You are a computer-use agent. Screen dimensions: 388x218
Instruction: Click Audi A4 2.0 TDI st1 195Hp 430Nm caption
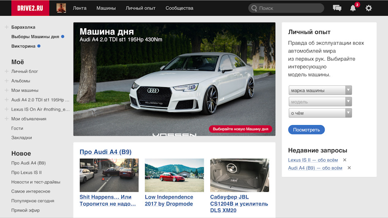point(121,40)
